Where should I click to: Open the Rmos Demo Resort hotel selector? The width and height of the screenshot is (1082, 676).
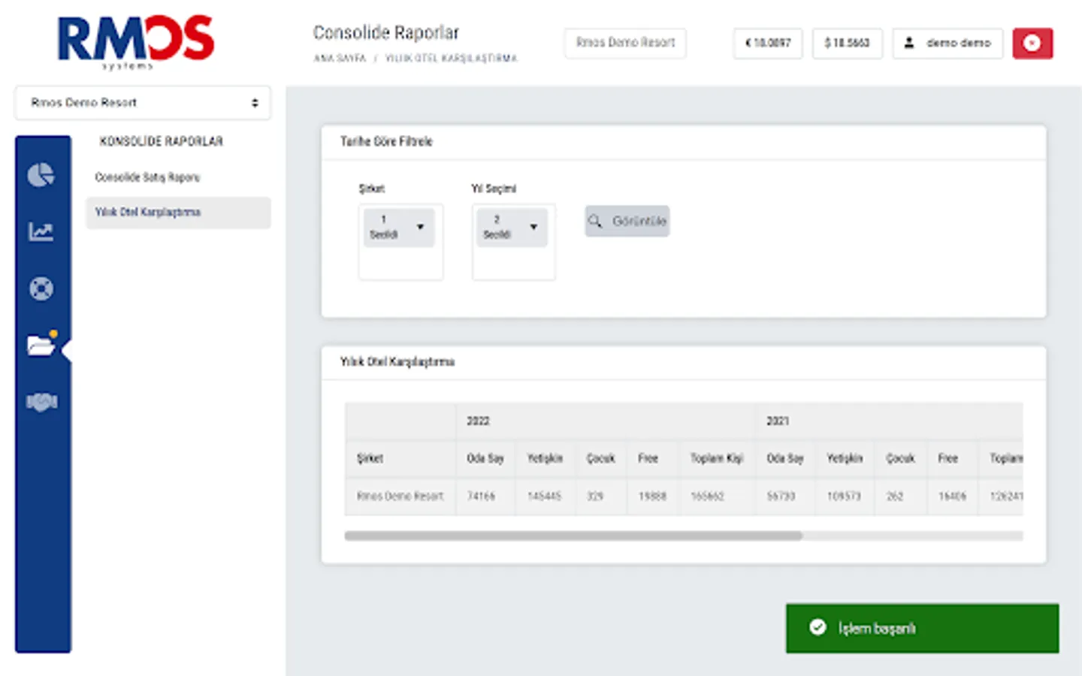143,103
